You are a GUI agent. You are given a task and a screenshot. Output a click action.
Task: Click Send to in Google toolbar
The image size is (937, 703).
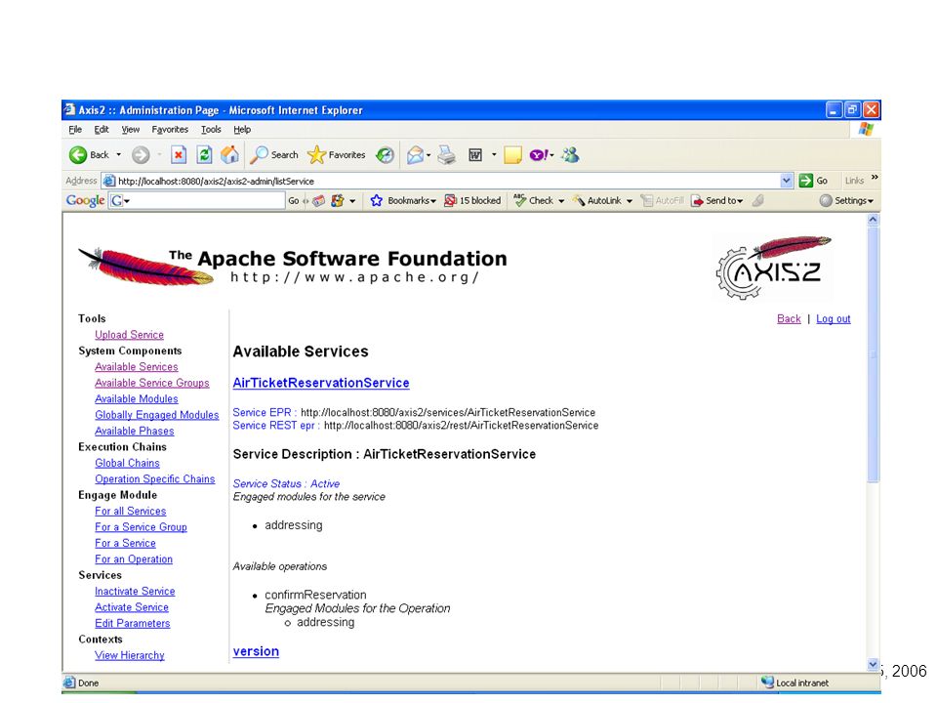(717, 201)
